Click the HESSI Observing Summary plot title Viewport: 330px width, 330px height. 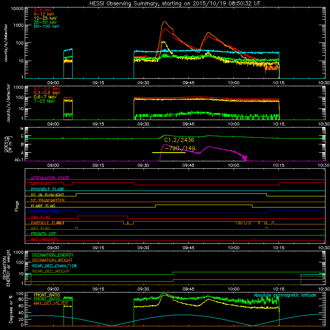[174, 4]
